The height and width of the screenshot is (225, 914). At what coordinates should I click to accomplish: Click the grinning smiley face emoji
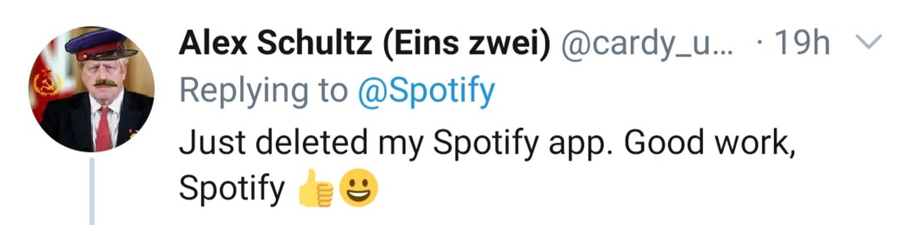pyautogui.click(x=358, y=188)
